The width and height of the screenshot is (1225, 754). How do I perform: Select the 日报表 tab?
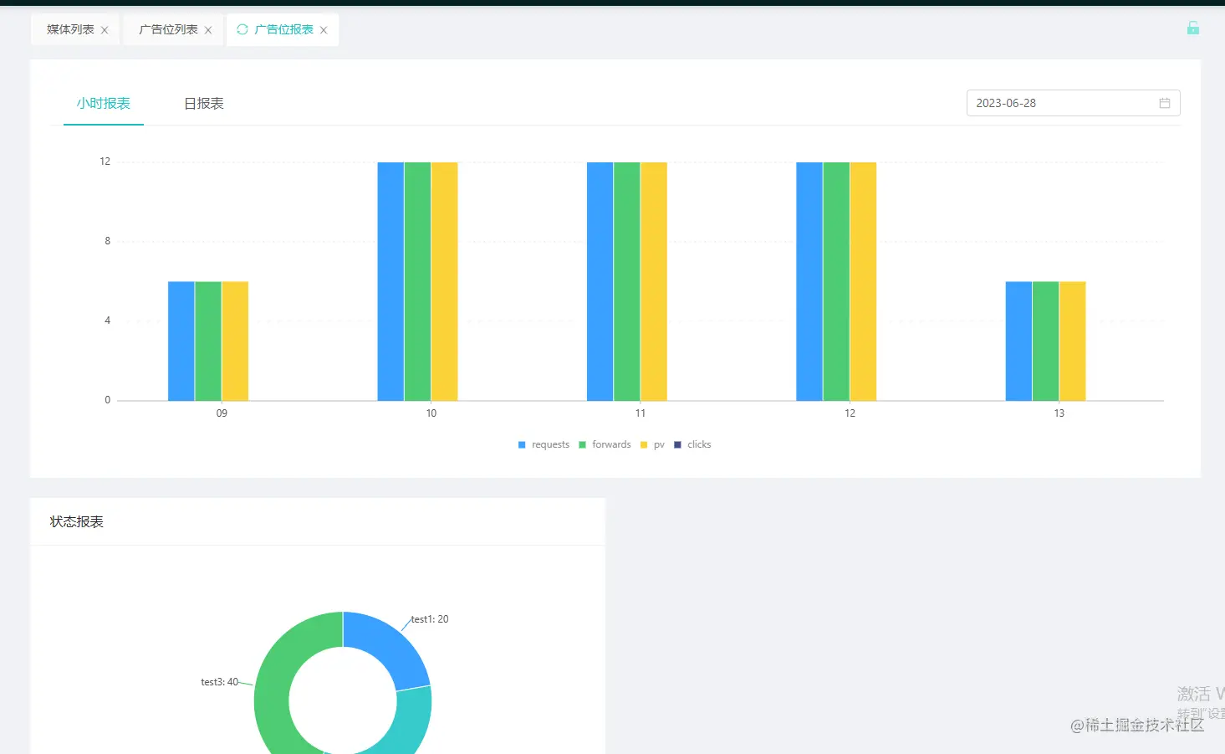tap(204, 103)
